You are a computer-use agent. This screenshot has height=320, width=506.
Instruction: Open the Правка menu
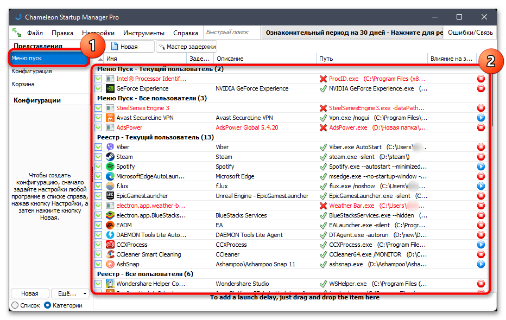62,33
